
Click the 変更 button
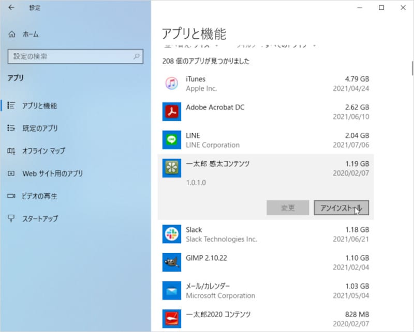288,207
